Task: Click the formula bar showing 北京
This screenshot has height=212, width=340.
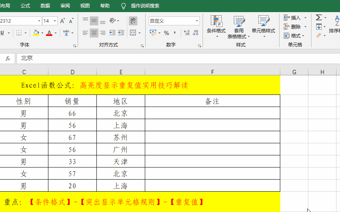Action: pyautogui.click(x=156, y=58)
